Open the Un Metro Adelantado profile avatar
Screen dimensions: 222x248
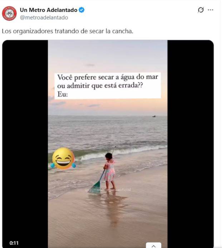coord(9,14)
